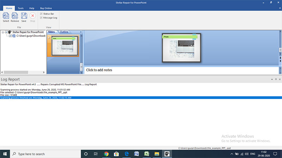Click the 'Type here to search' taskbar box
The height and width of the screenshot is (158, 282).
point(45,154)
